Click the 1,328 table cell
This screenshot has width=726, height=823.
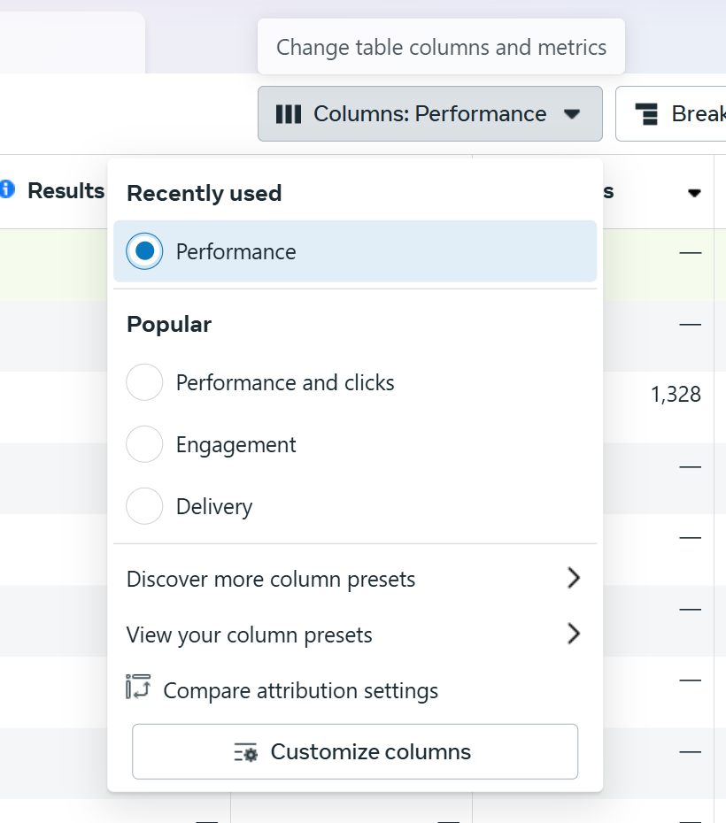(x=676, y=394)
